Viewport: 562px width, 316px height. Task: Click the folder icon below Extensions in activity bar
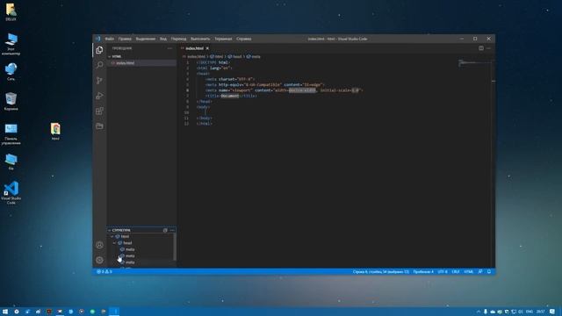pos(99,126)
